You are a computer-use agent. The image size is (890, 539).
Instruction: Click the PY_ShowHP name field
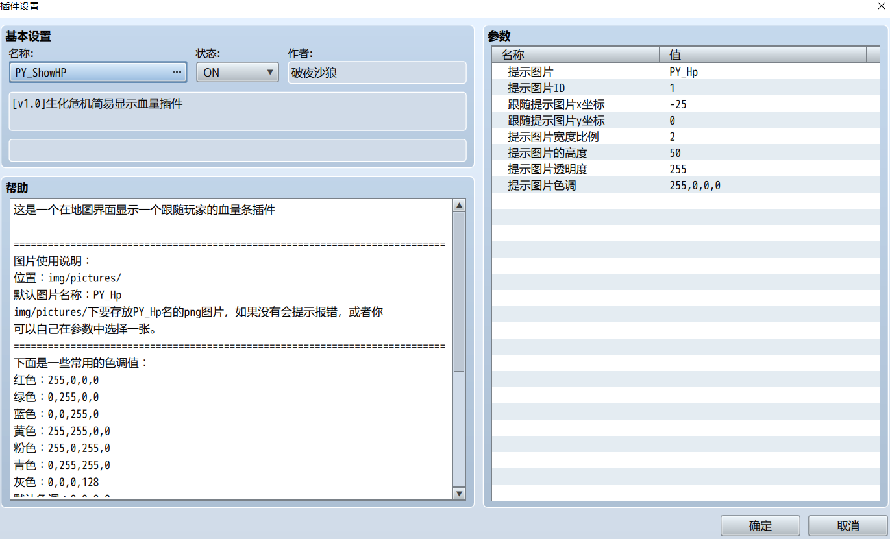pyautogui.click(x=98, y=73)
